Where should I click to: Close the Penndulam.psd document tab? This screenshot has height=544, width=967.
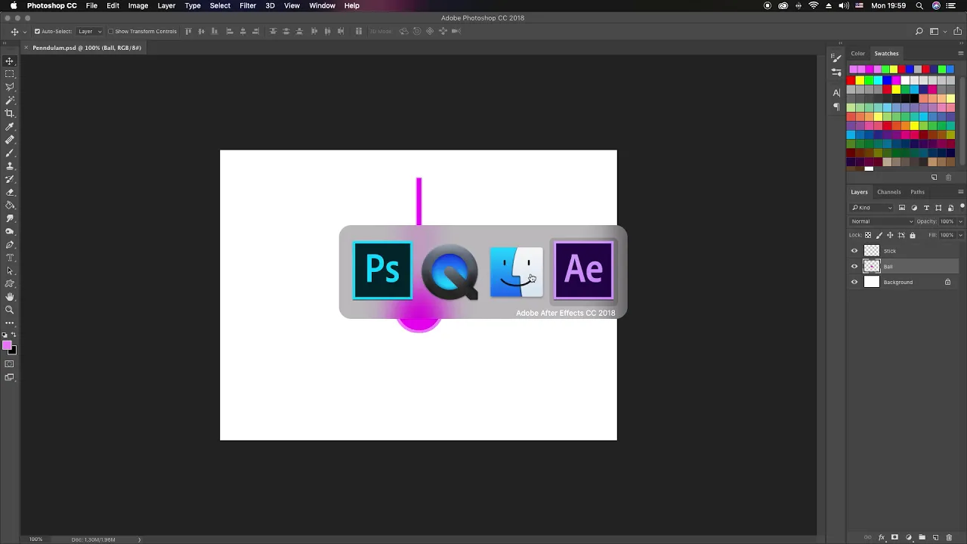[x=26, y=48]
